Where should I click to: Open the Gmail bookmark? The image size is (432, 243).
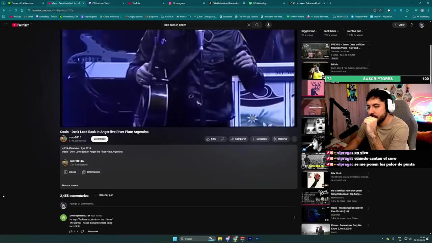pyautogui.click(x=28, y=17)
